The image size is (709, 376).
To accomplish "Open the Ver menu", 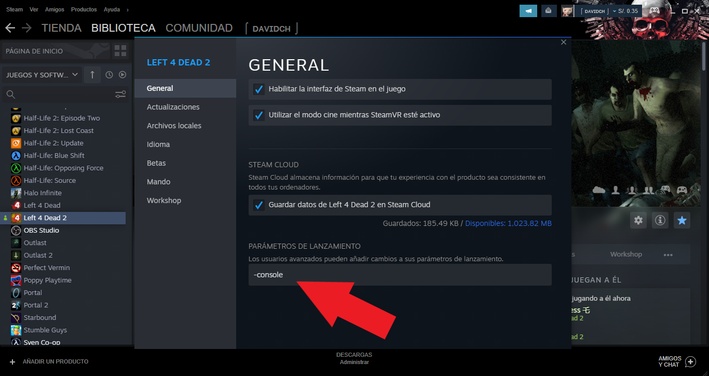I will [x=34, y=9].
